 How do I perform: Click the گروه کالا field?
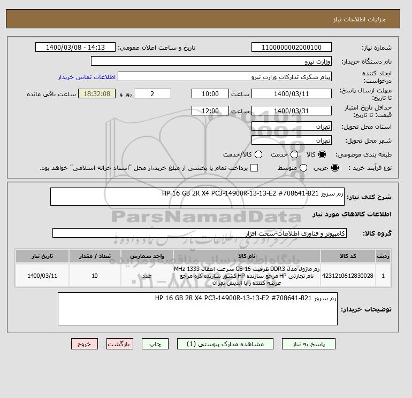pyautogui.click(x=200, y=233)
